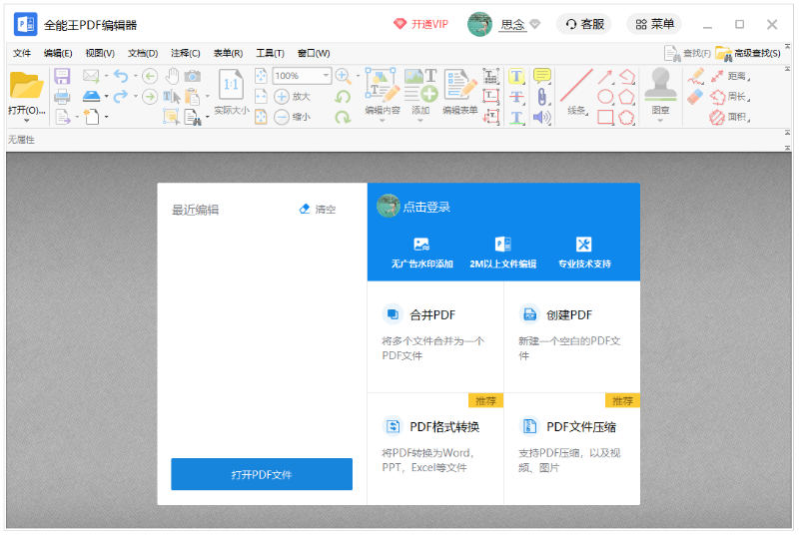Viewport: 799px width, 535px height.
Task: Open the 工具(T) menu
Action: [270, 53]
